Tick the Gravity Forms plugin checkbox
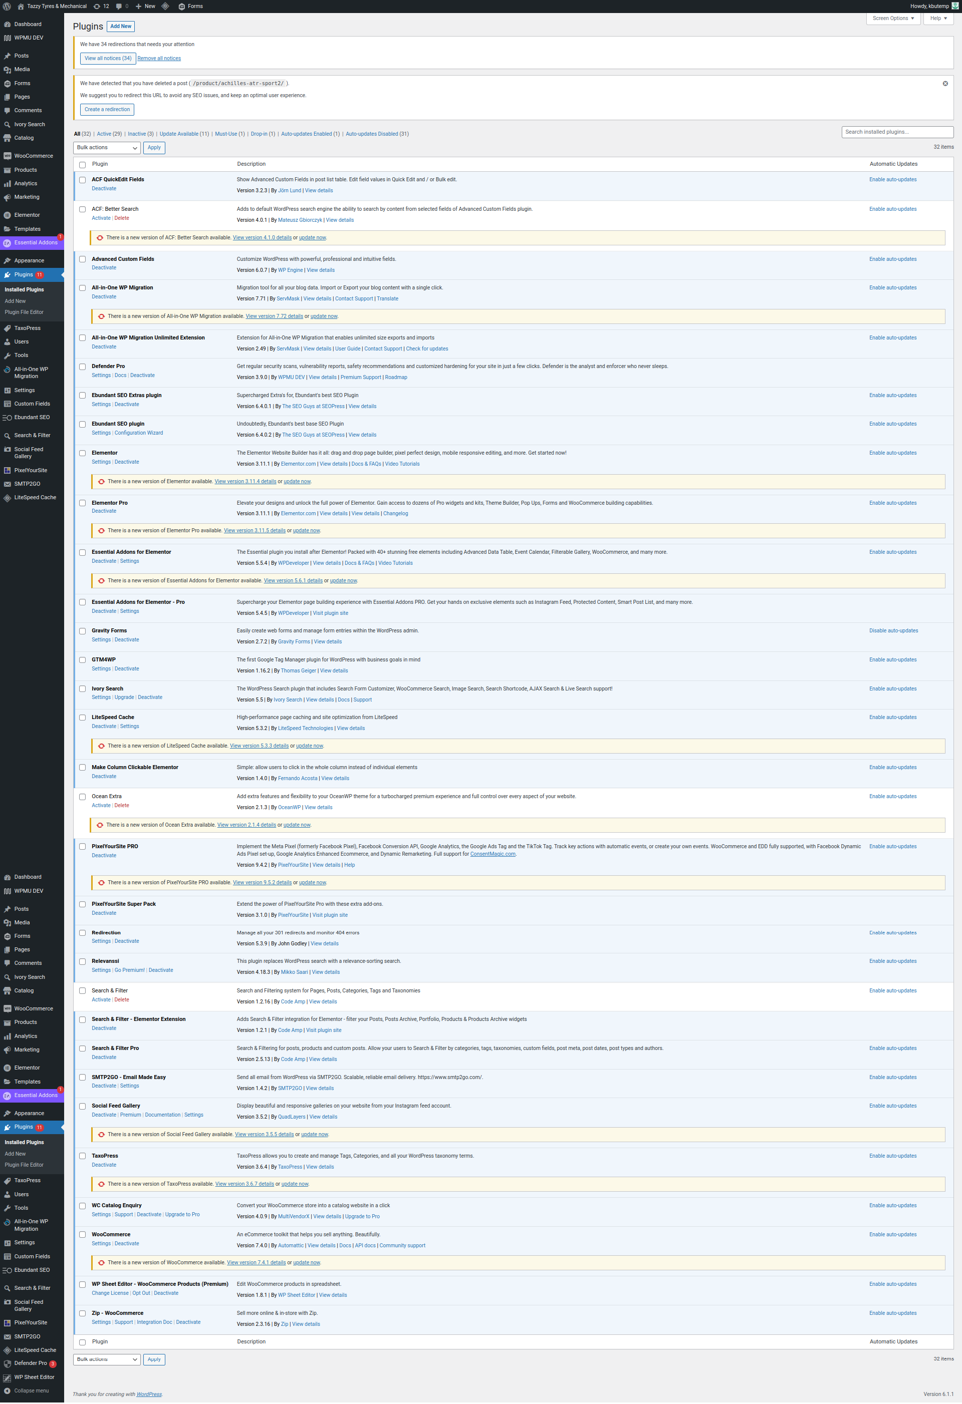Screen dimensions: 962x1404 click(x=82, y=631)
